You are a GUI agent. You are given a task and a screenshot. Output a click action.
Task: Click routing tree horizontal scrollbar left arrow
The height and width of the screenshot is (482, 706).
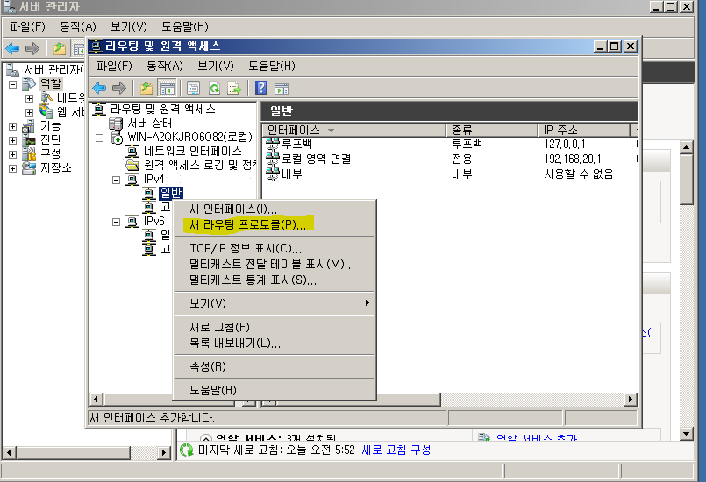pos(96,400)
